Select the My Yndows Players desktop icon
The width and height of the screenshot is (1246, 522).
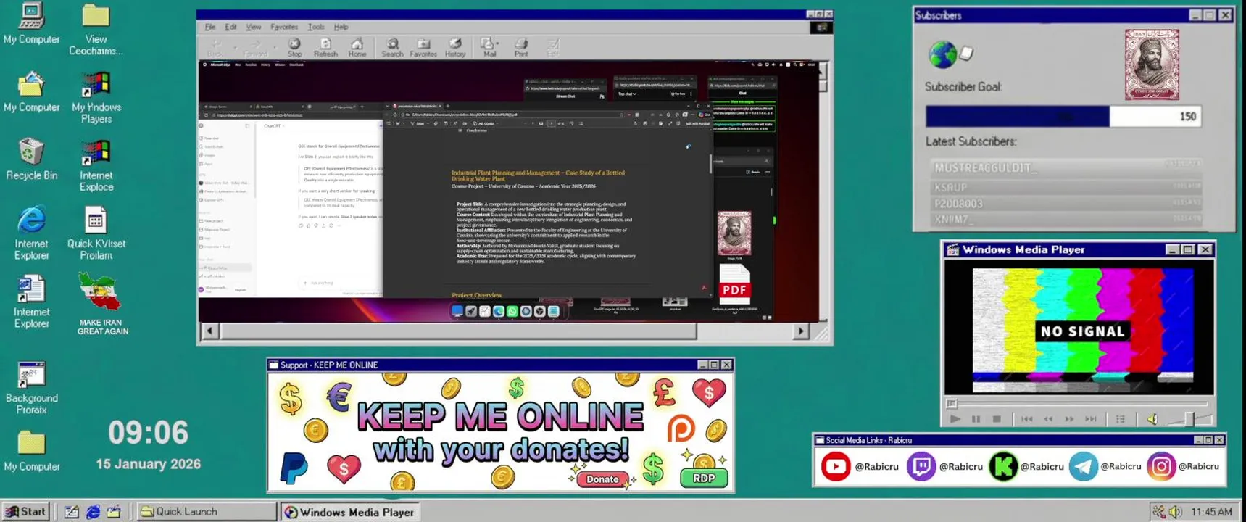click(x=96, y=97)
